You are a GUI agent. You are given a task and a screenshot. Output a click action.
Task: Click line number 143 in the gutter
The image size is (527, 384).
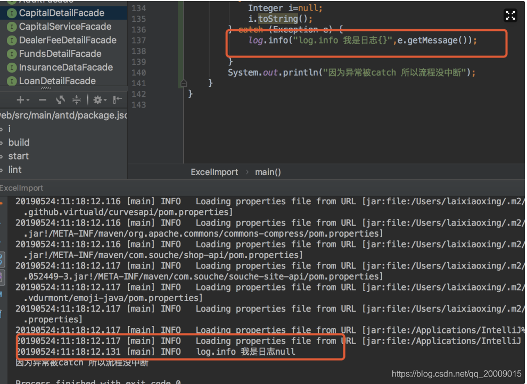pos(138,105)
